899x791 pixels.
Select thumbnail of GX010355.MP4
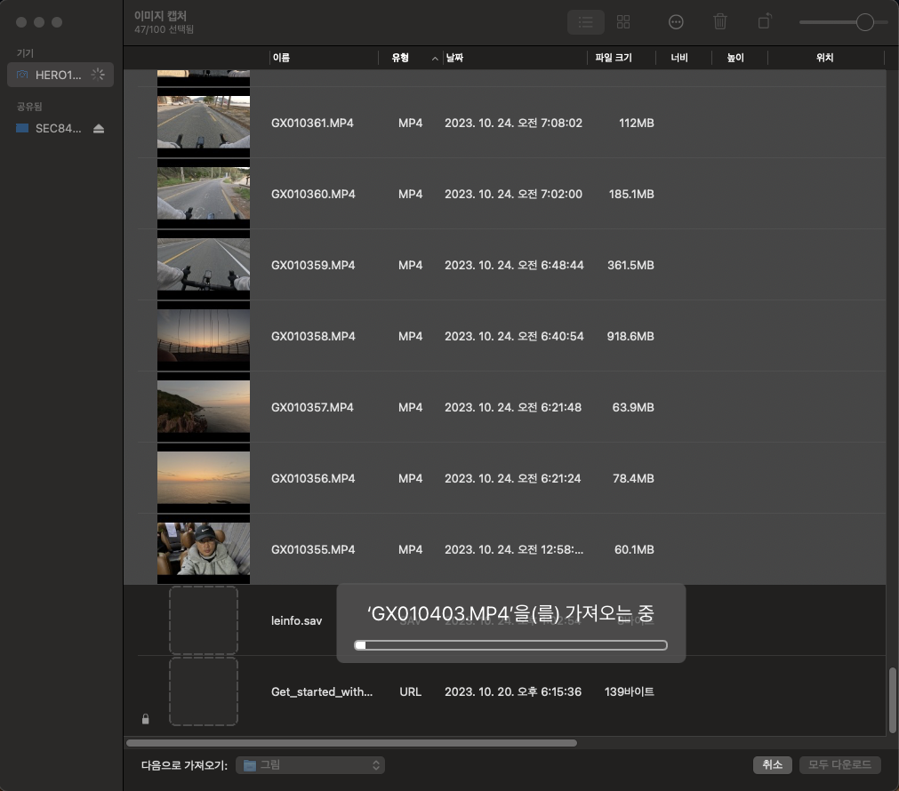coord(204,549)
